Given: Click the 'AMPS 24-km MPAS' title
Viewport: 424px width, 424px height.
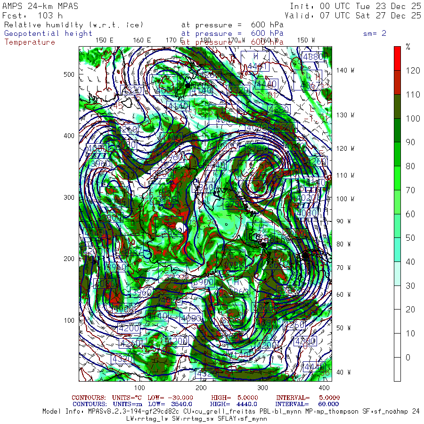Looking at the screenshot, I should pyautogui.click(x=41, y=7).
